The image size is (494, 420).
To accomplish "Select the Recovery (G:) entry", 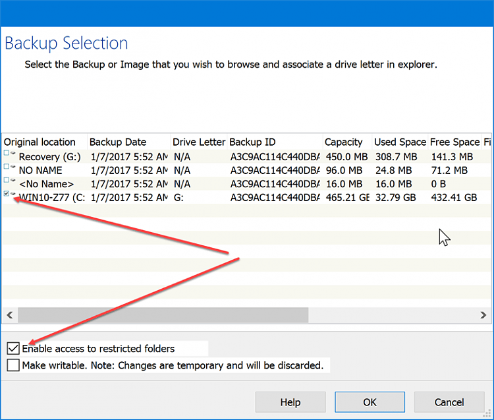I will pyautogui.click(x=50, y=157).
